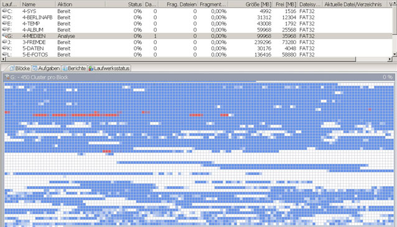Click the L: 5-E-FOTOS drive icon
397x227 pixels.
pyautogui.click(x=4, y=54)
